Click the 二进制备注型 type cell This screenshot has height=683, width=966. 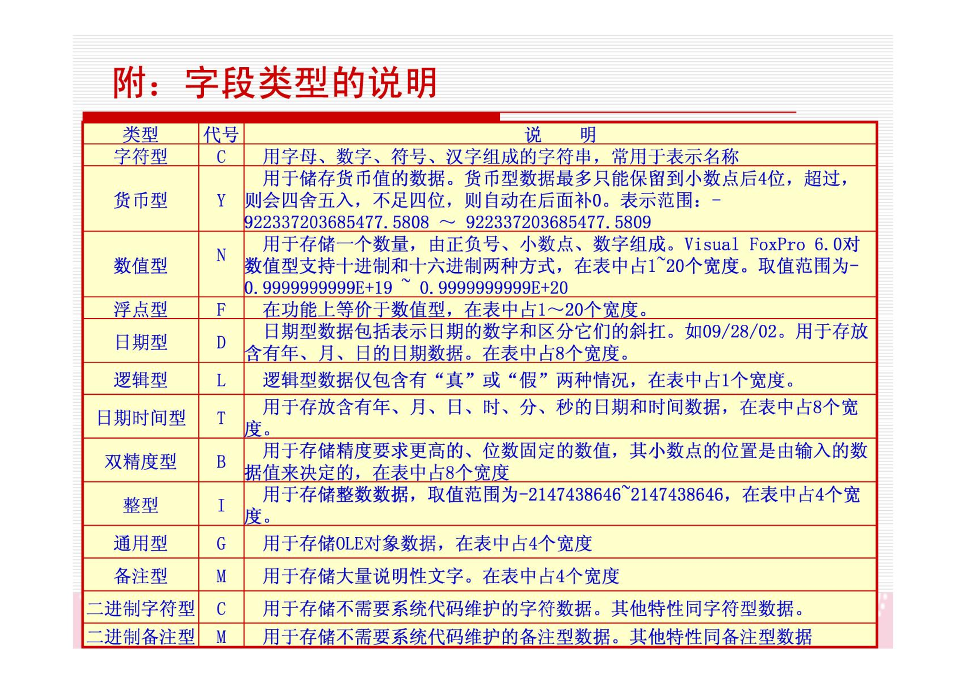tap(140, 636)
